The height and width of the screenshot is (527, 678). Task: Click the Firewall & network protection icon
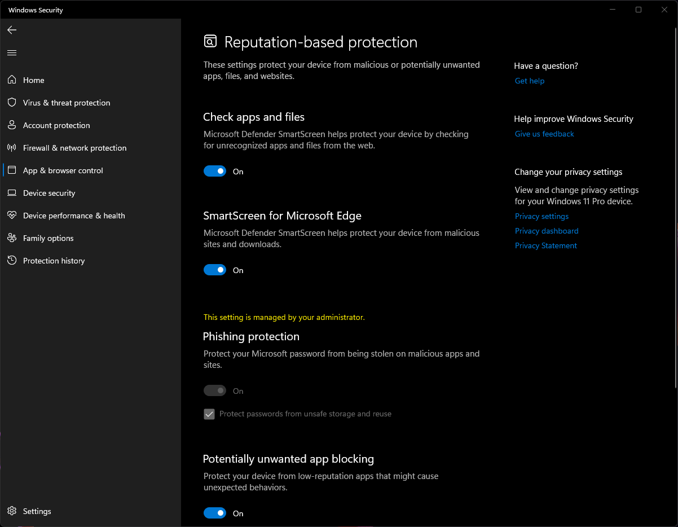coord(12,148)
